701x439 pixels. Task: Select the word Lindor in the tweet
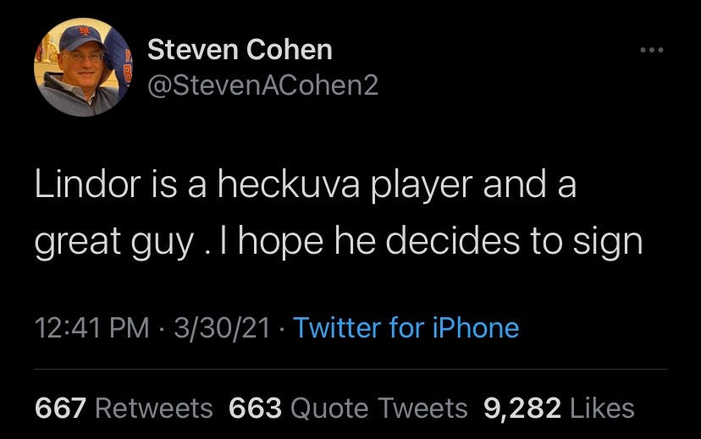(x=88, y=184)
